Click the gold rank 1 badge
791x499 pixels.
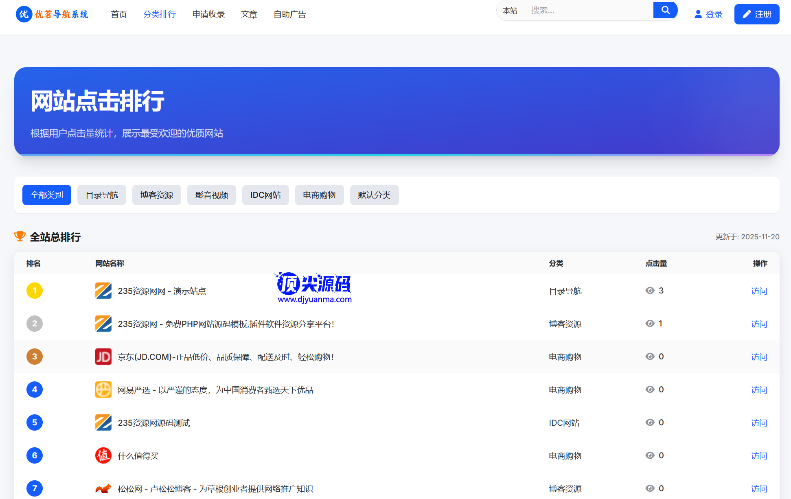coord(35,291)
